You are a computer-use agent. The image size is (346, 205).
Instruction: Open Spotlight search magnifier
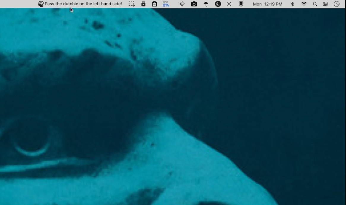coord(315,4)
